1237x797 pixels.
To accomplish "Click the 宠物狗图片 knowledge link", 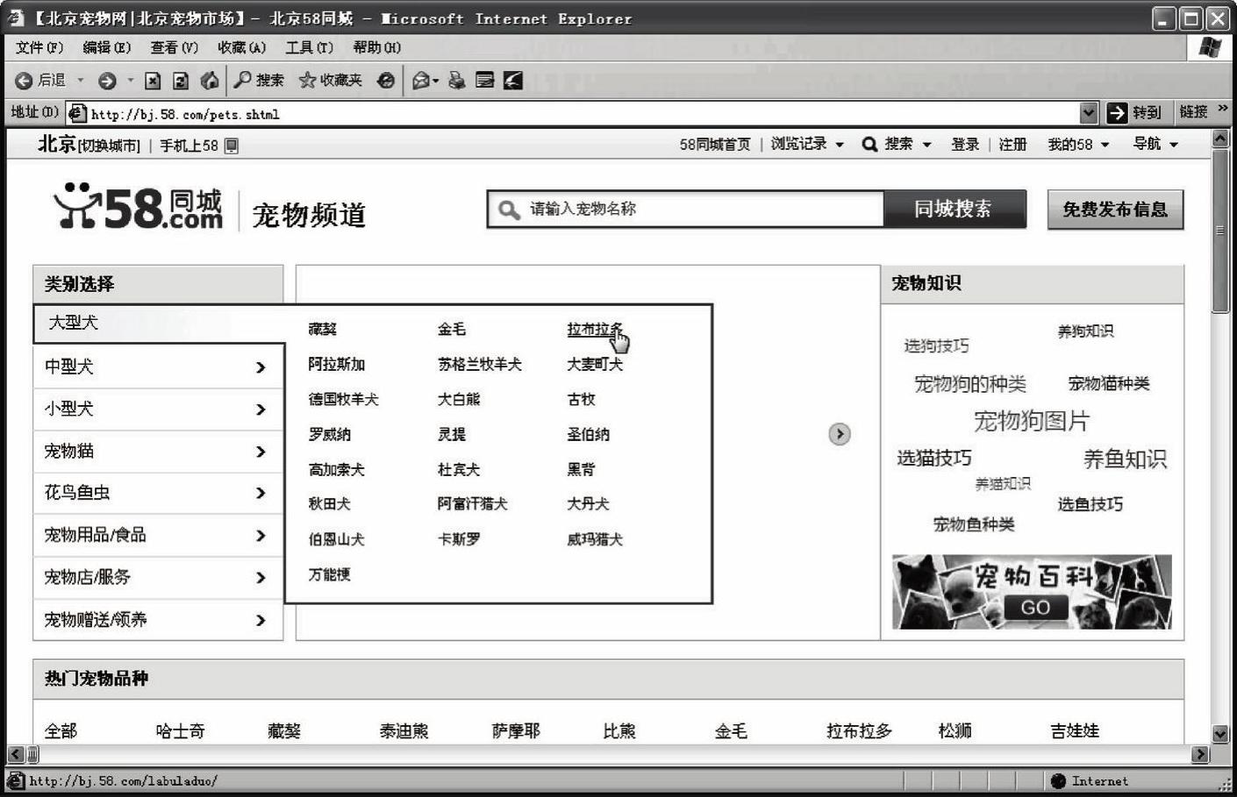I will coord(1032,421).
